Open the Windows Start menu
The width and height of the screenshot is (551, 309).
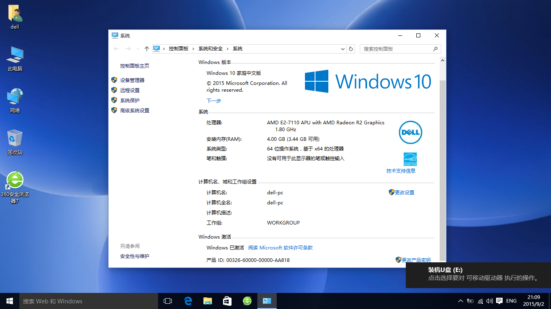click(x=10, y=301)
